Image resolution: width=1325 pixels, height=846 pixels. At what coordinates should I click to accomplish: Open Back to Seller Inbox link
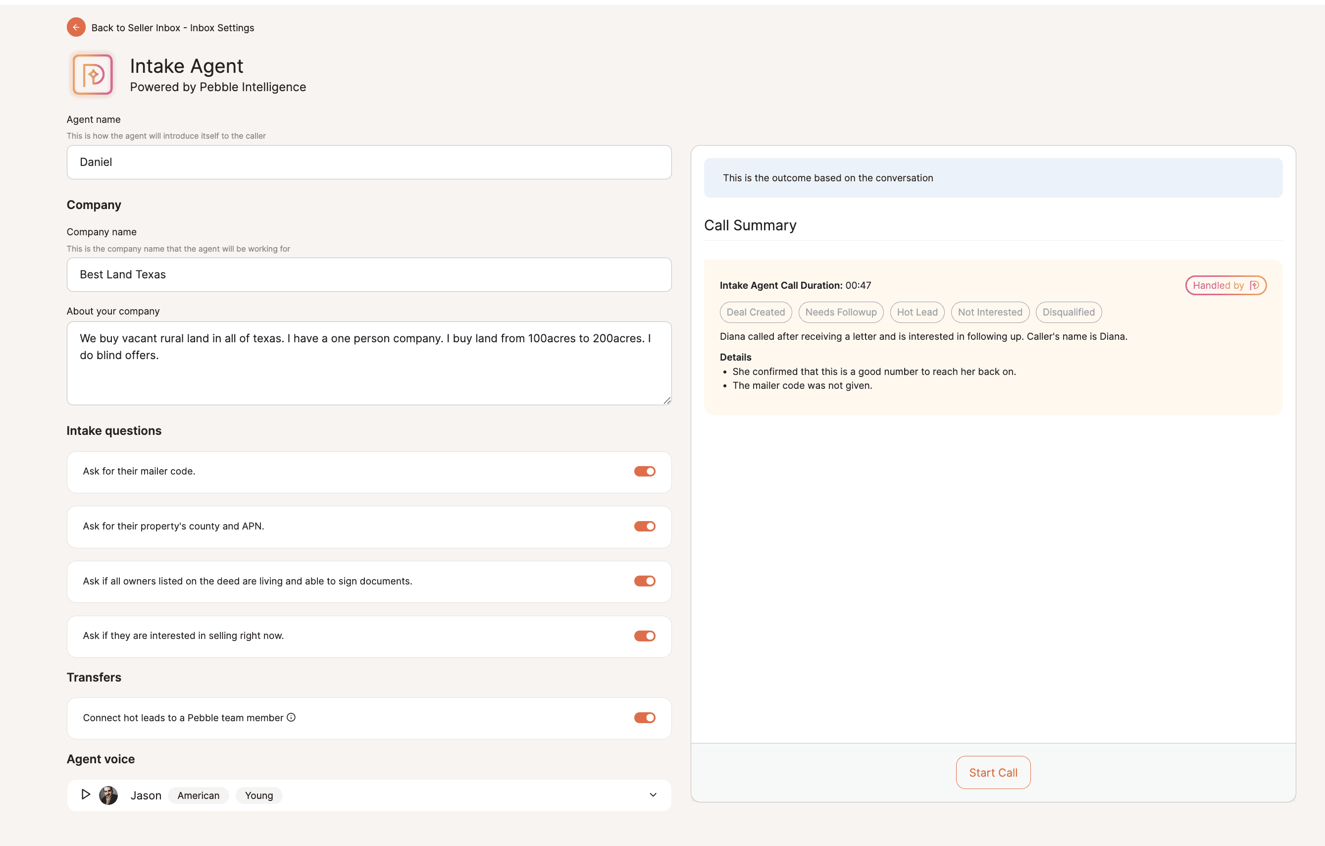(x=172, y=28)
